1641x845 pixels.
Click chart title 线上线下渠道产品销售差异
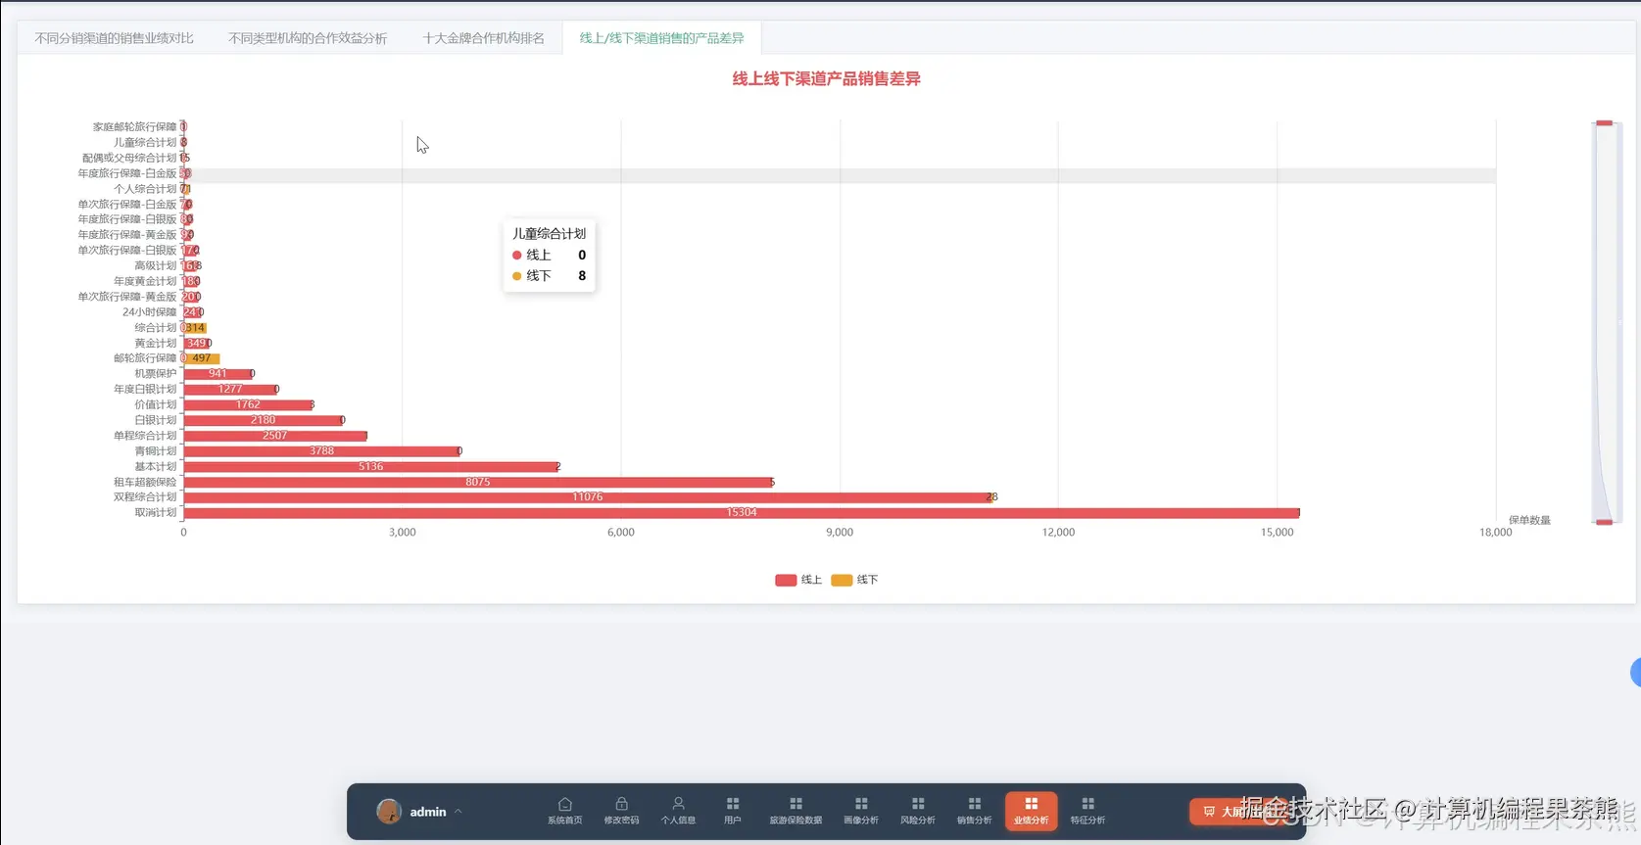point(826,78)
